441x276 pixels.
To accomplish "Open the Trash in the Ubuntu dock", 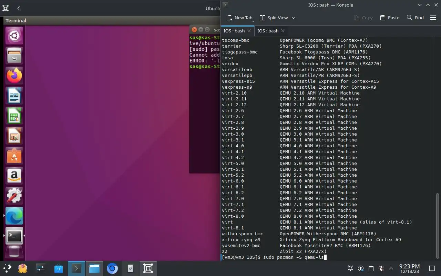I will (x=14, y=253).
